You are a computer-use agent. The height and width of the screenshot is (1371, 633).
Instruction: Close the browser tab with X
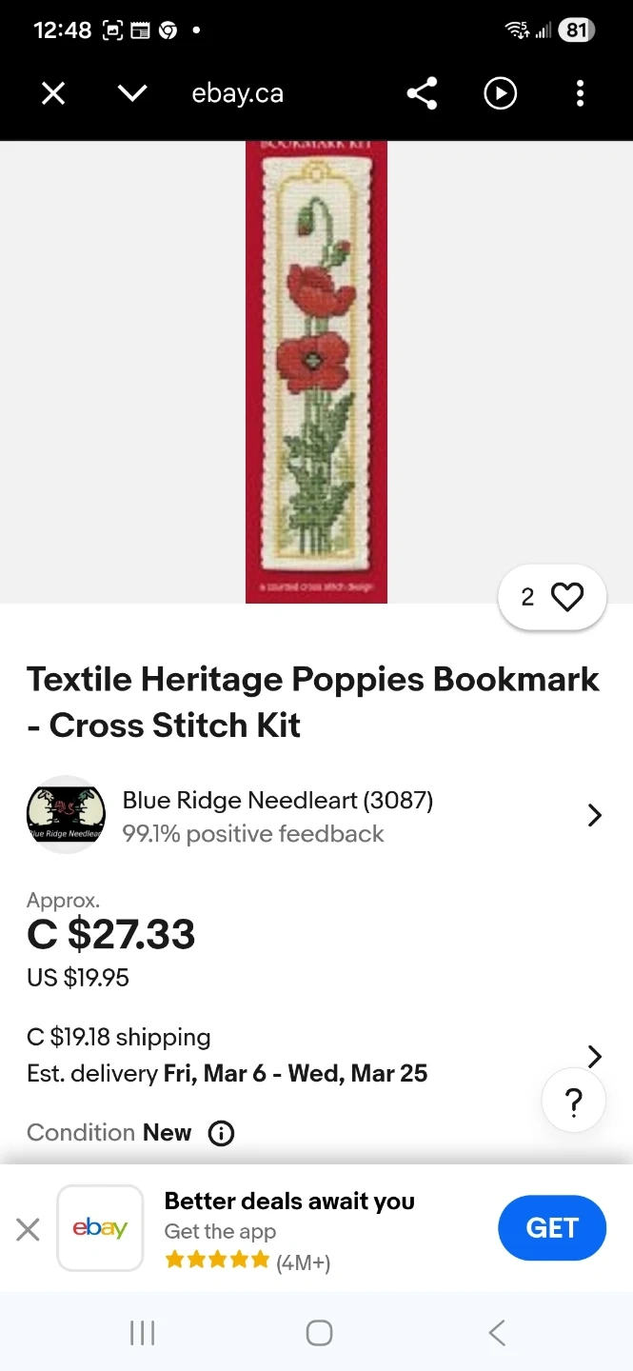(53, 93)
